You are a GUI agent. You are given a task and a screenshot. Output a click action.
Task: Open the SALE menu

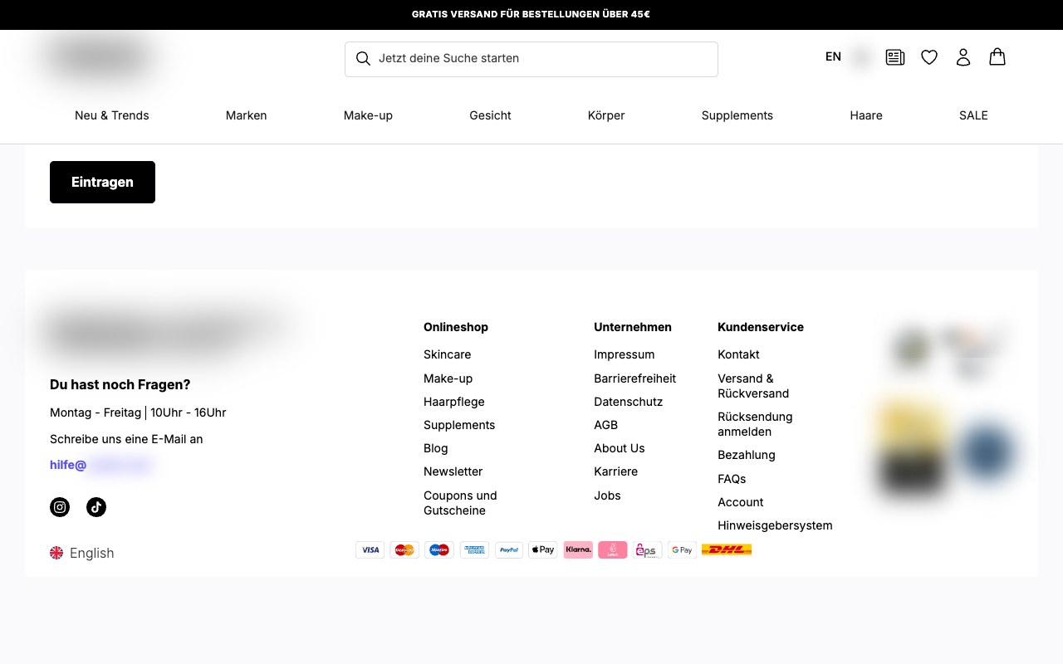pyautogui.click(x=973, y=115)
